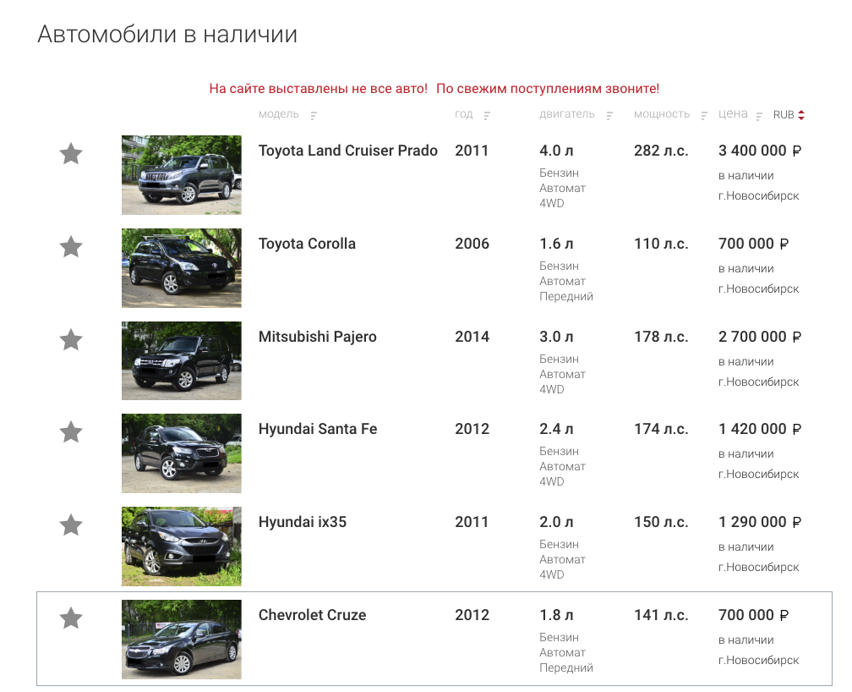Select the Hyundai ix35 title link
This screenshot has height=692, width=852.
coord(302,522)
